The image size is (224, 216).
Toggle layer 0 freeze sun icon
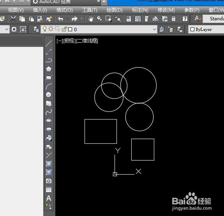51,29
